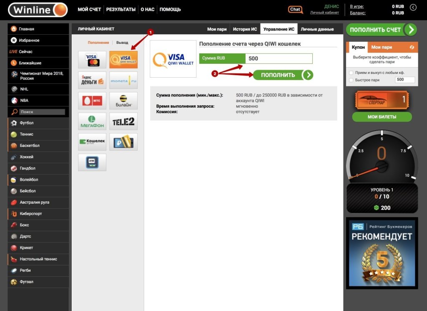Image resolution: width=427 pixels, height=311 pixels.
Task: Open РЕЗУЛЬТАТЫ menu
Action: click(x=121, y=10)
